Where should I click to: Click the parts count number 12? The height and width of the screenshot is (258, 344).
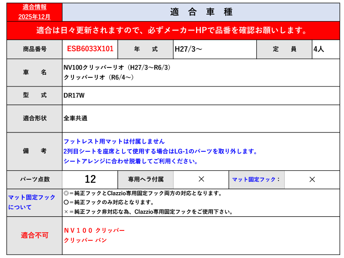[90, 179]
